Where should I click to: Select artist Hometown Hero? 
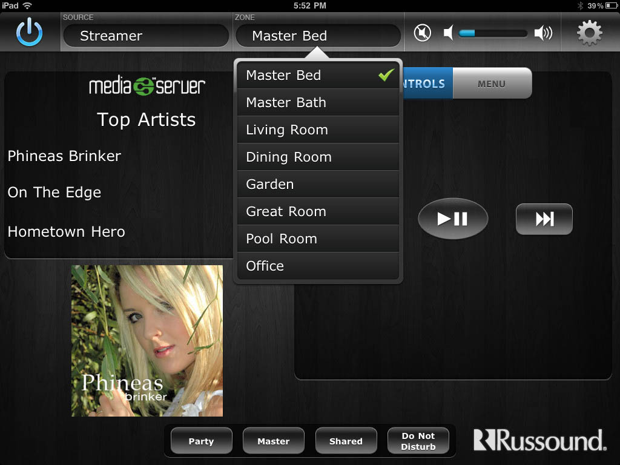click(x=67, y=231)
